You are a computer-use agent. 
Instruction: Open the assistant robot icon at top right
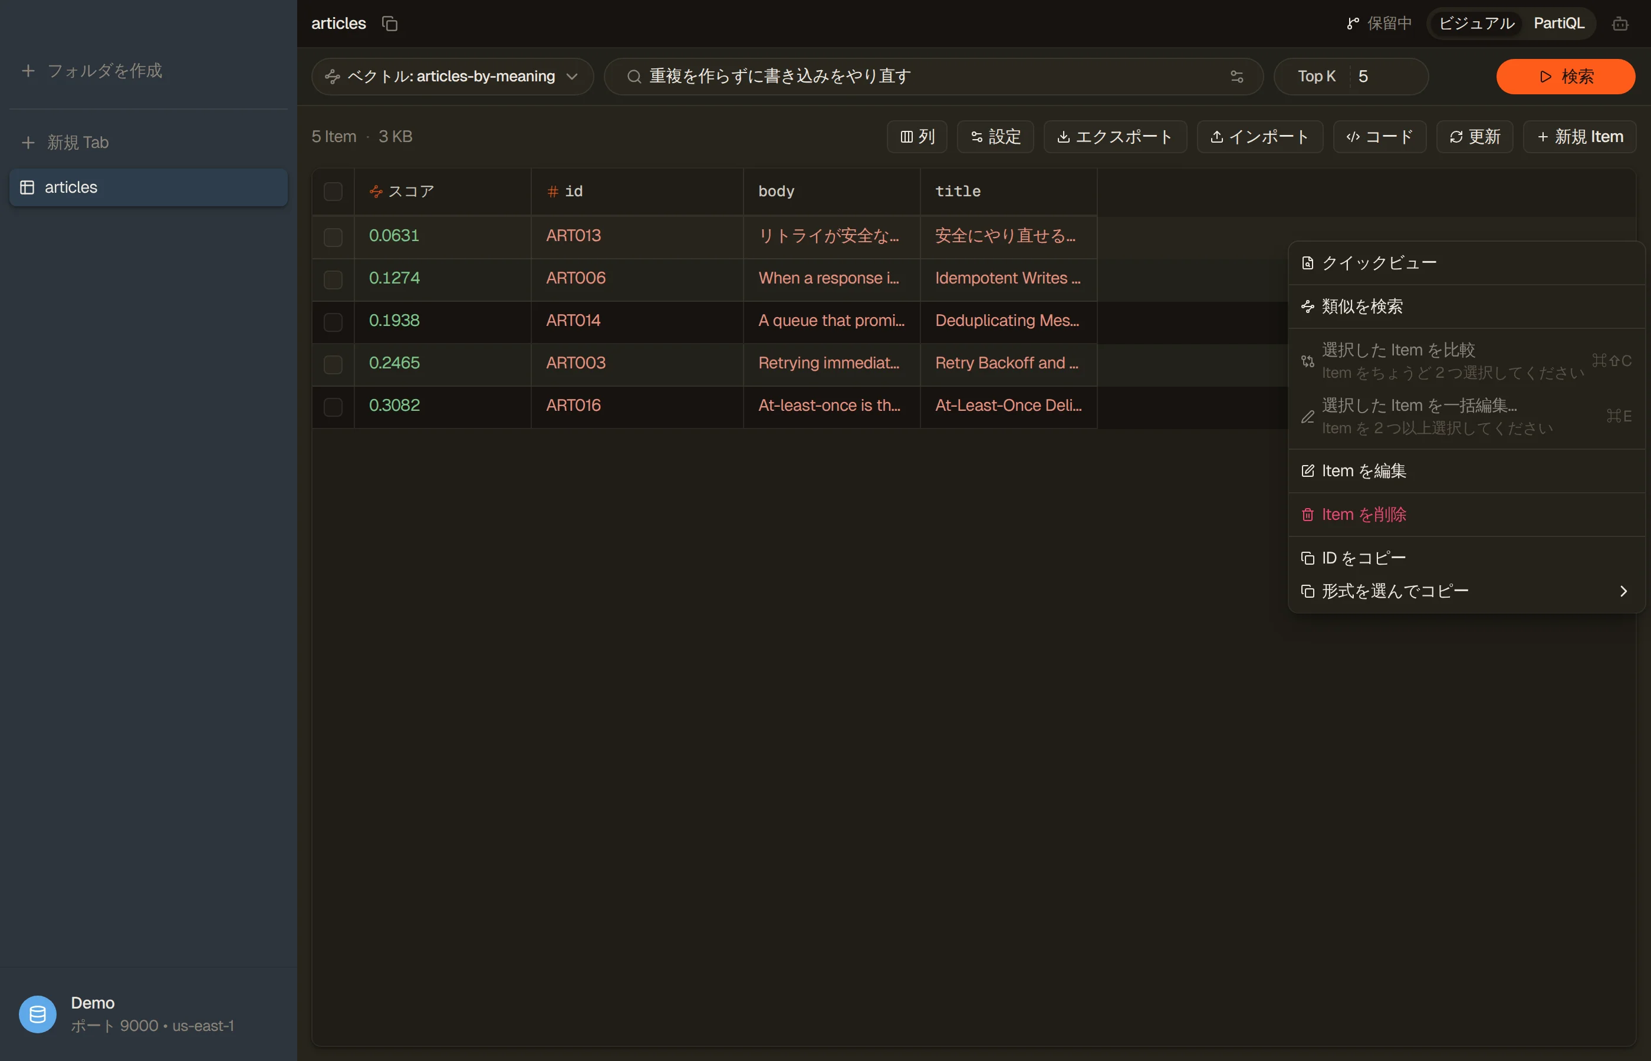(x=1620, y=24)
